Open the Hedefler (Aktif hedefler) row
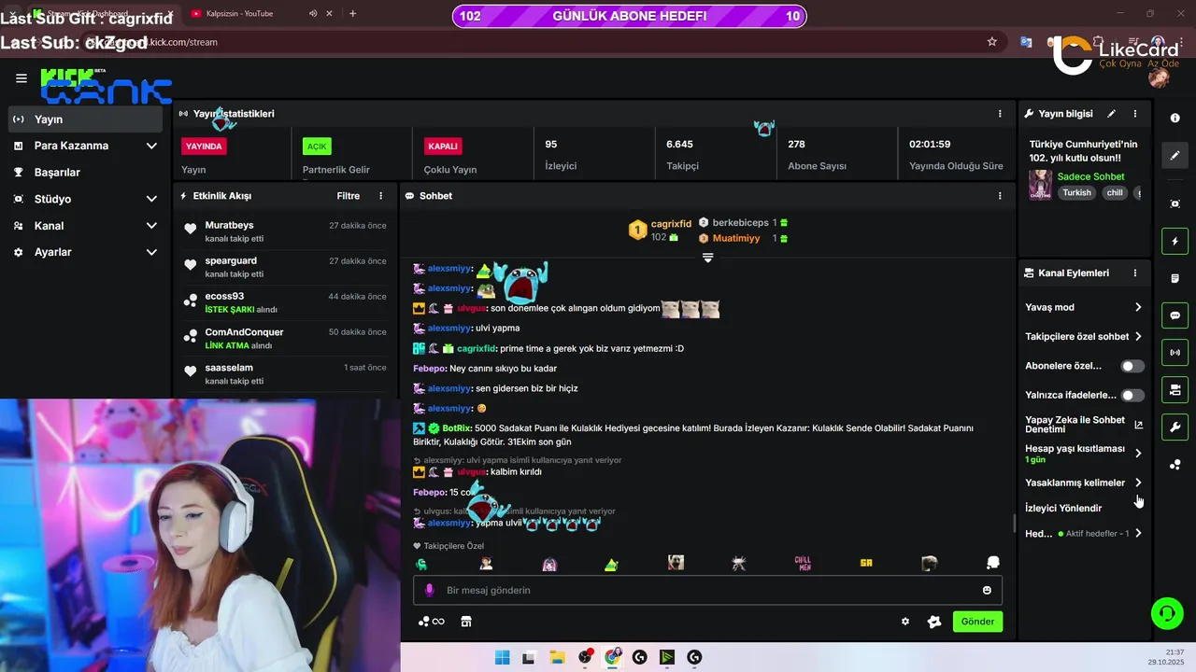1196x672 pixels. point(1084,534)
